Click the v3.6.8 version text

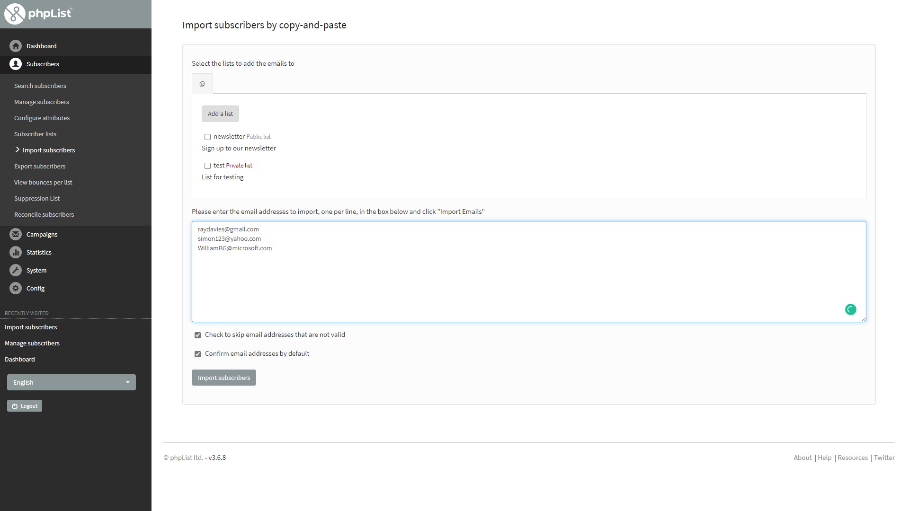[x=217, y=458]
